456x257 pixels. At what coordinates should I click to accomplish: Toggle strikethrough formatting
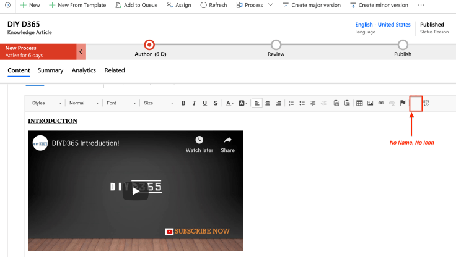coord(216,103)
